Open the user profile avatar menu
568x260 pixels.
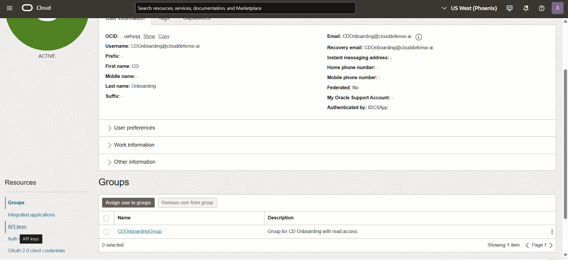click(557, 8)
